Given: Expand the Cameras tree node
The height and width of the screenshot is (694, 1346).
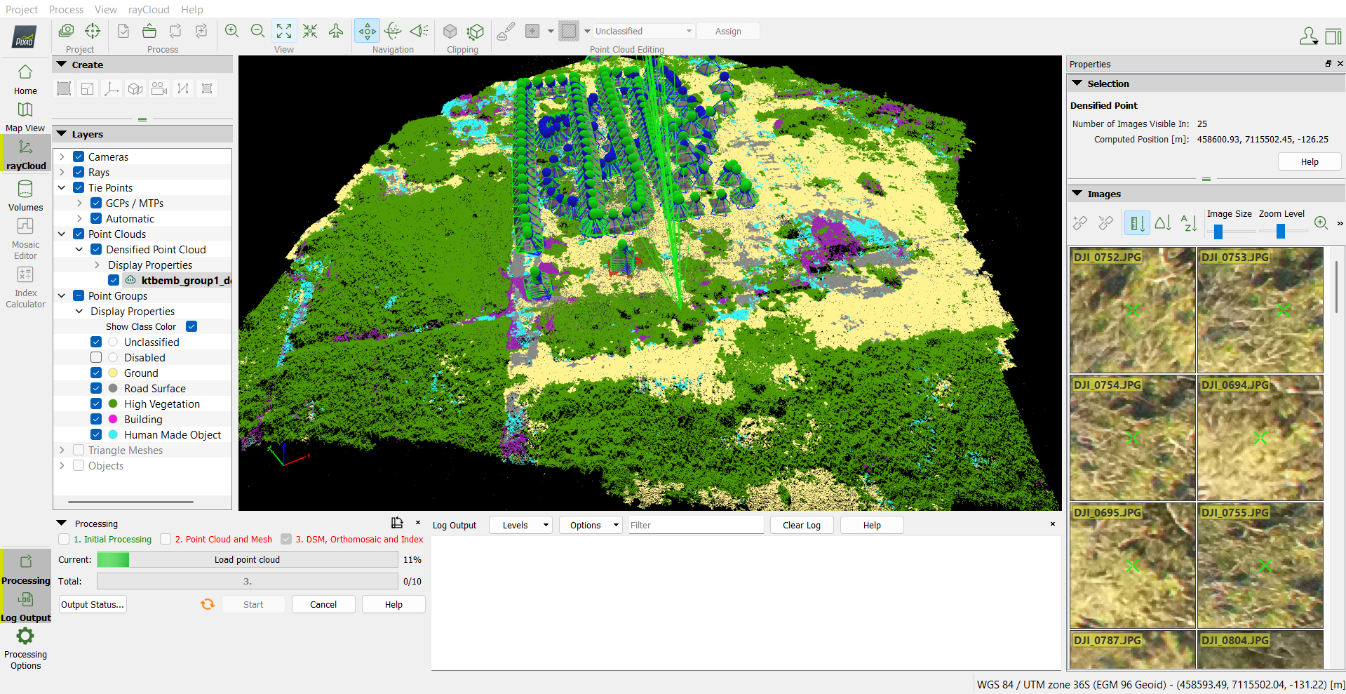Looking at the screenshot, I should click(62, 156).
